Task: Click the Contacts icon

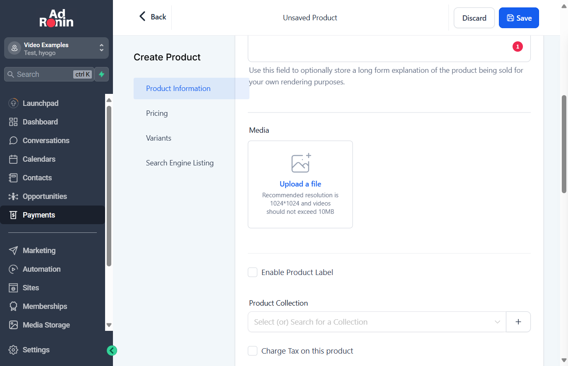Action: [13, 177]
